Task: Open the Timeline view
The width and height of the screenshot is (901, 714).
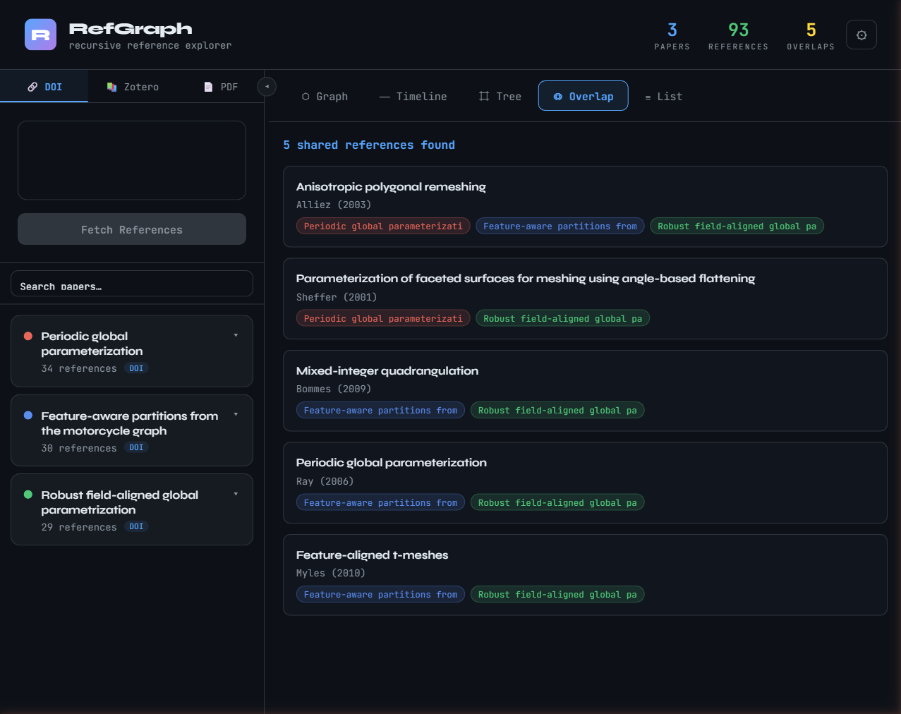Action: [413, 97]
